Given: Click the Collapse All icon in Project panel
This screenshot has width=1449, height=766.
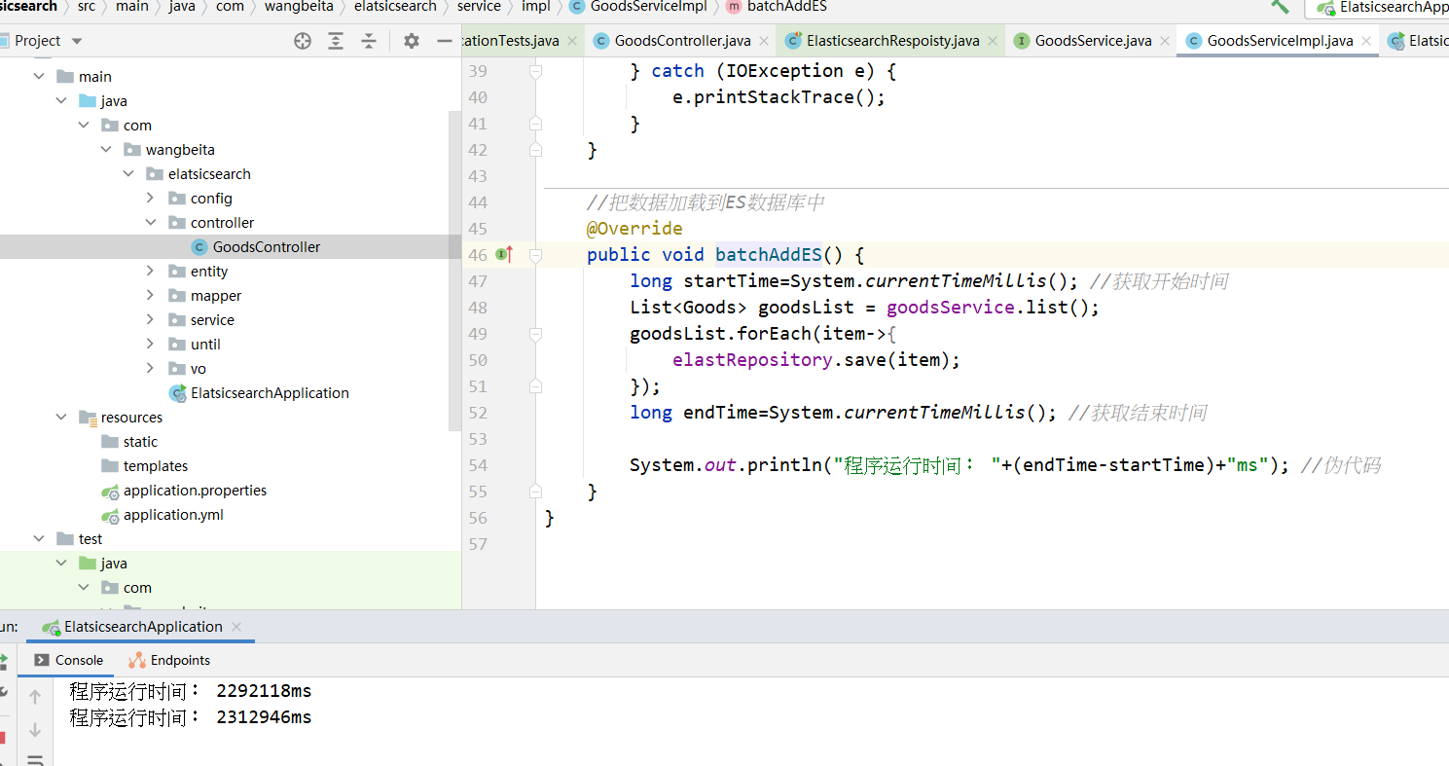Looking at the screenshot, I should [368, 41].
